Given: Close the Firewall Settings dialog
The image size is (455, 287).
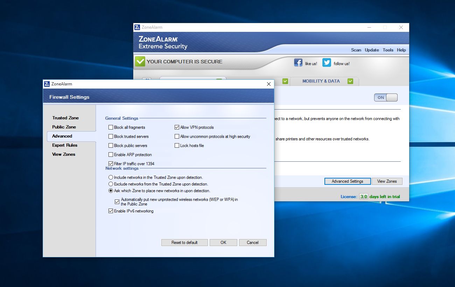Looking at the screenshot, I should [x=269, y=84].
